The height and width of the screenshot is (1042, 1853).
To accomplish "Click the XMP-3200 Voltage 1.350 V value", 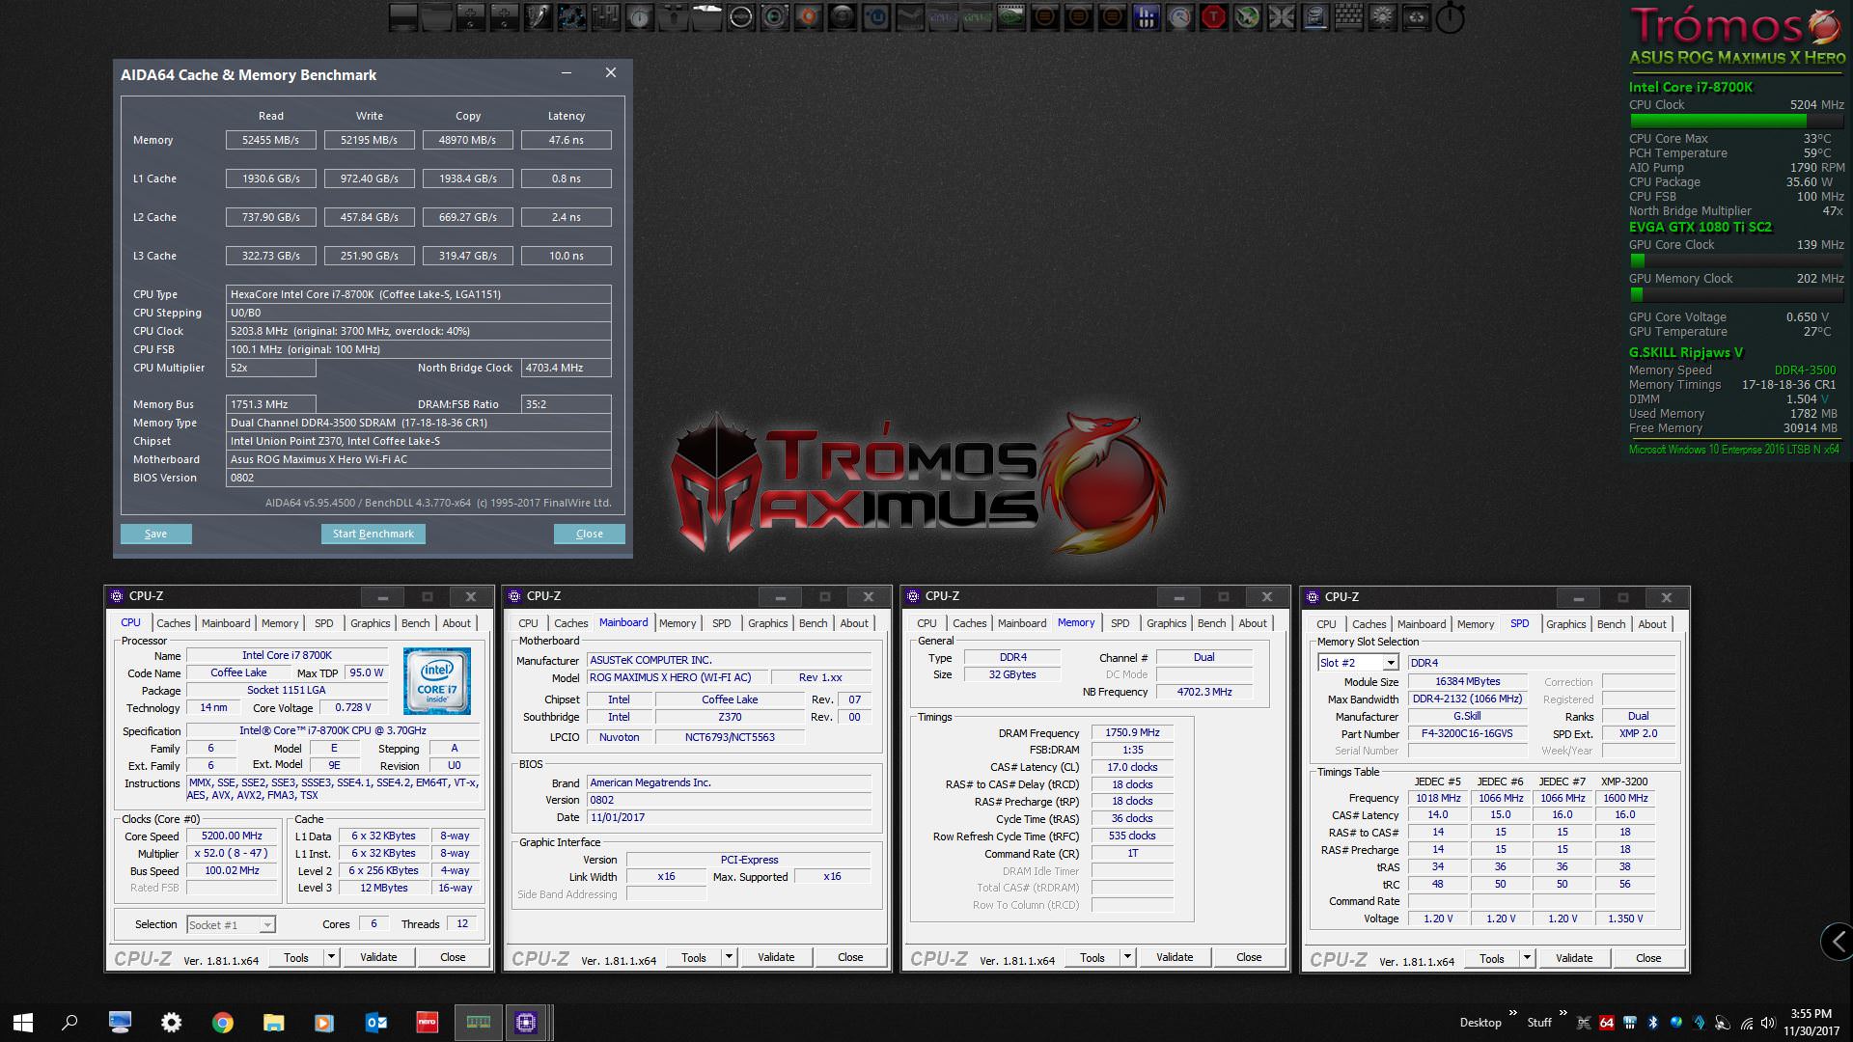I will [1625, 919].
